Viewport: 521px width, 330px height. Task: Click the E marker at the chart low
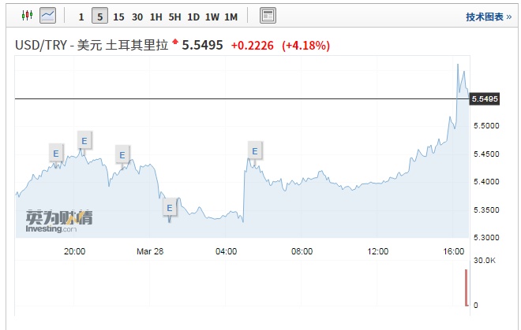click(x=169, y=208)
